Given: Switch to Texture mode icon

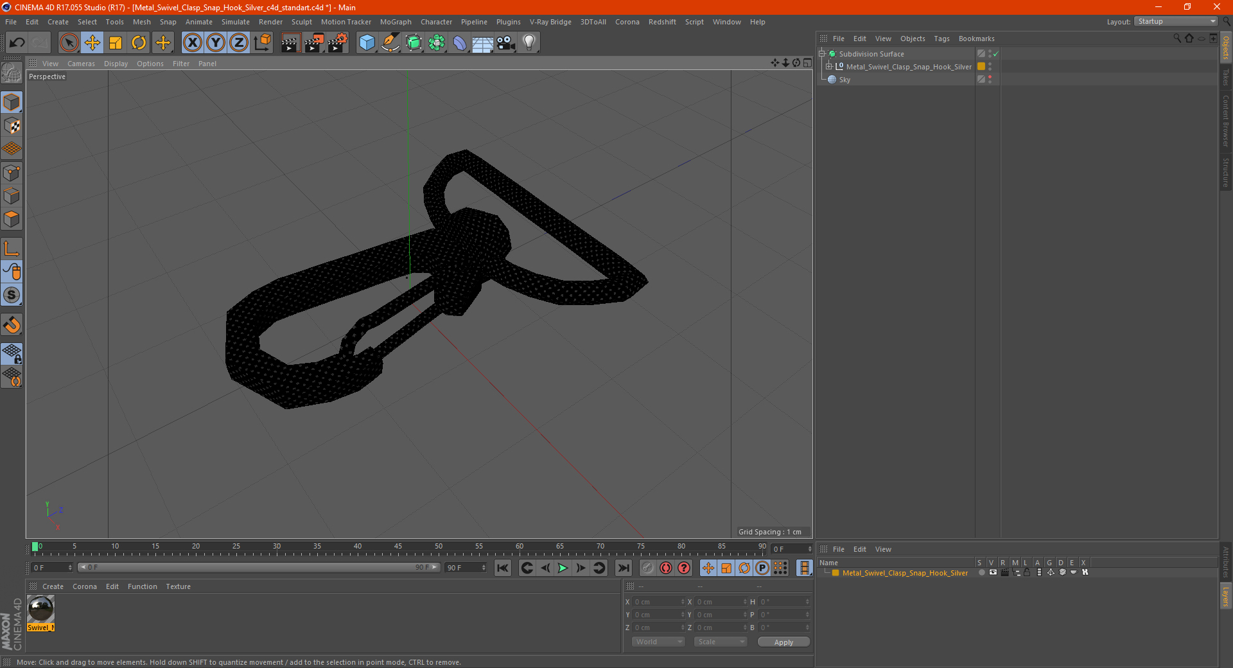Looking at the screenshot, I should (x=12, y=126).
